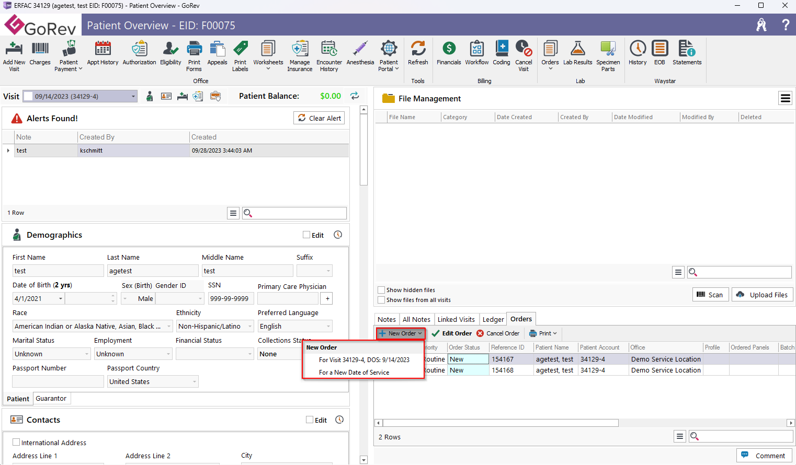Open Charges from the toolbar
The width and height of the screenshot is (796, 465).
point(40,53)
